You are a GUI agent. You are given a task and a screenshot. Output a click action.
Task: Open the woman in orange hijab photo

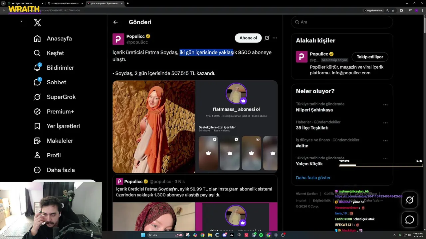[154, 126]
